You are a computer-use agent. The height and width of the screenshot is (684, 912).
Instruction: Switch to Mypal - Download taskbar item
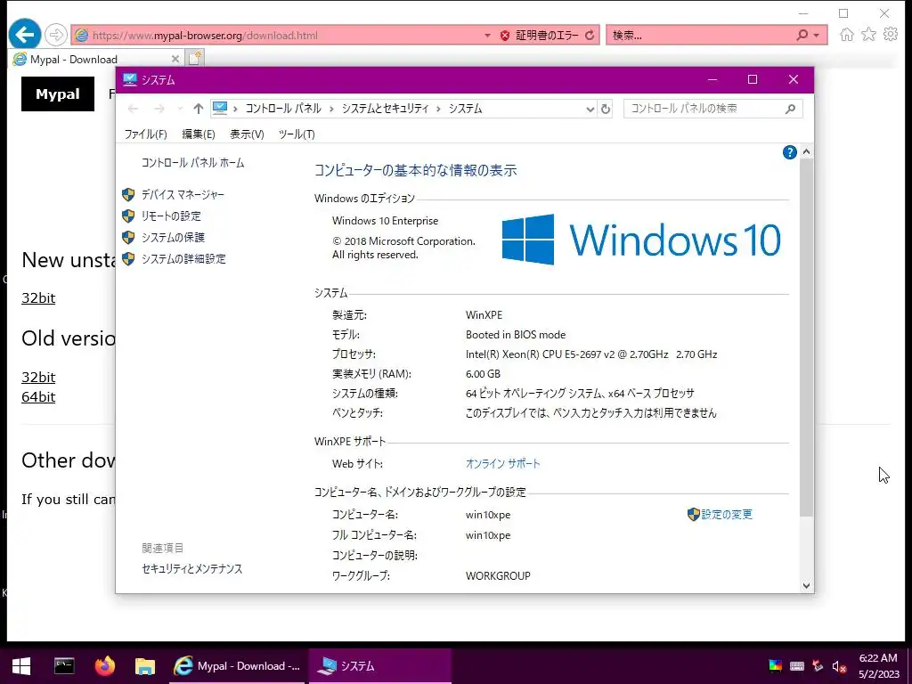pyautogui.click(x=237, y=666)
